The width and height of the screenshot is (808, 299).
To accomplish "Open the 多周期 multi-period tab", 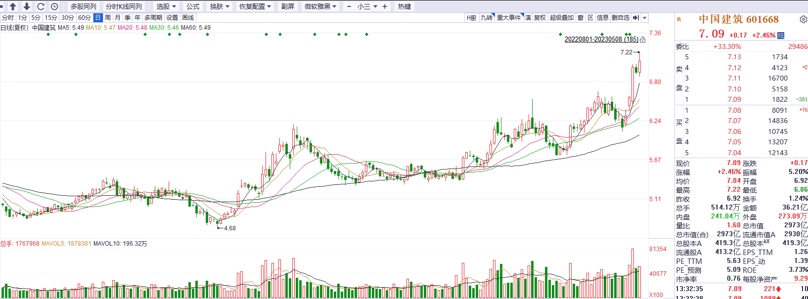I will [x=153, y=18].
